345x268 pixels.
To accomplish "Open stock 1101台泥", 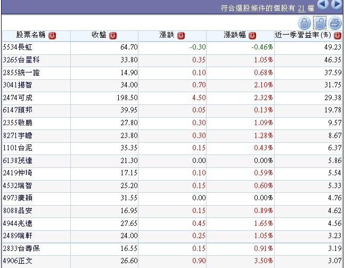I will 18,148.
